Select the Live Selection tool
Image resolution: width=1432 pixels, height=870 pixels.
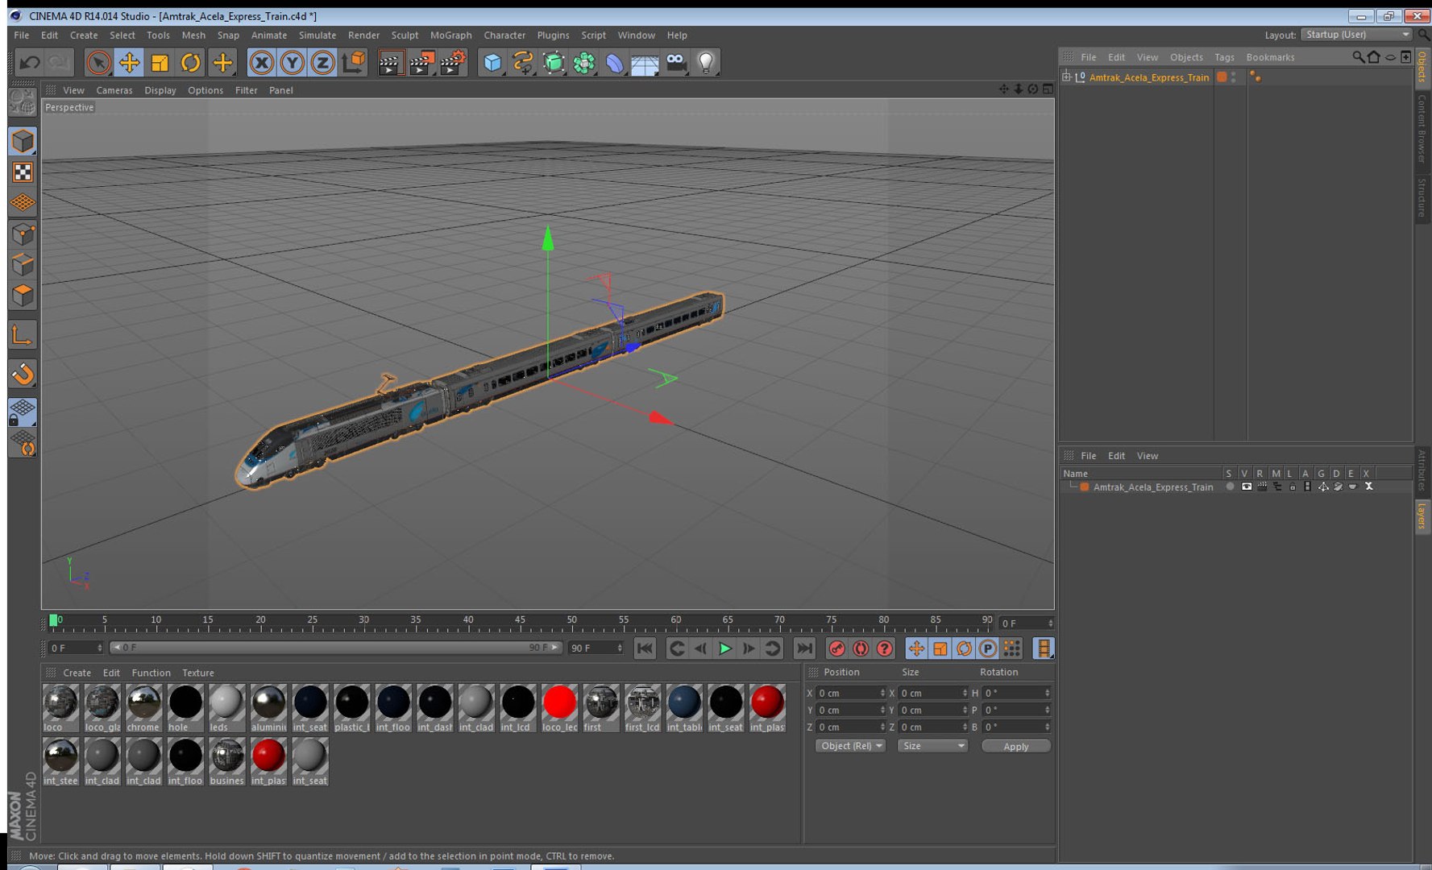point(98,62)
